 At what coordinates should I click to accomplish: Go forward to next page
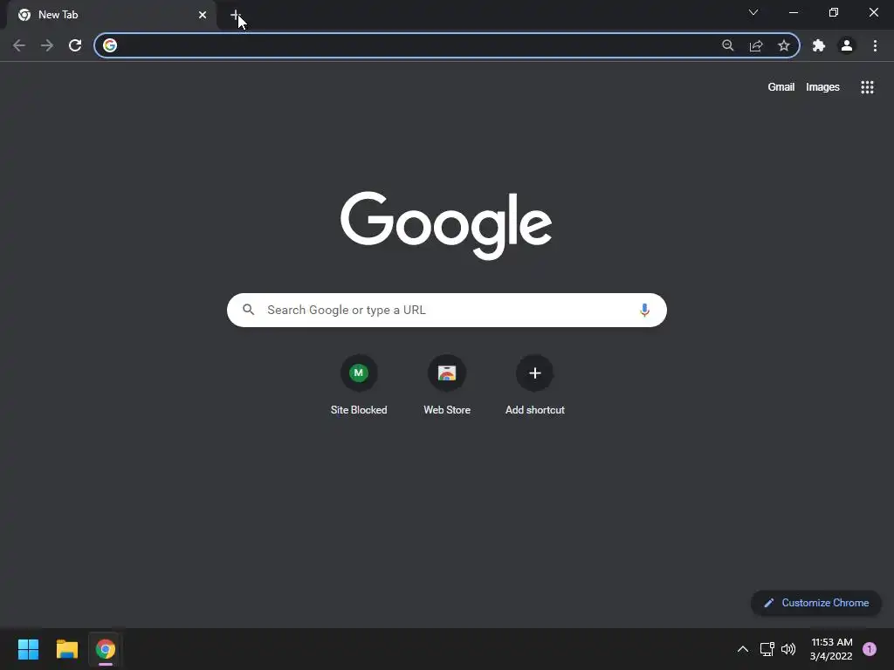pyautogui.click(x=47, y=45)
